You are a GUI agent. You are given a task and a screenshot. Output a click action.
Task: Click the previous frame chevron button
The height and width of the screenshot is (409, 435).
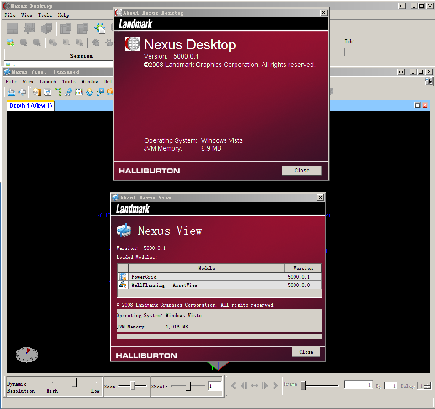point(233,386)
